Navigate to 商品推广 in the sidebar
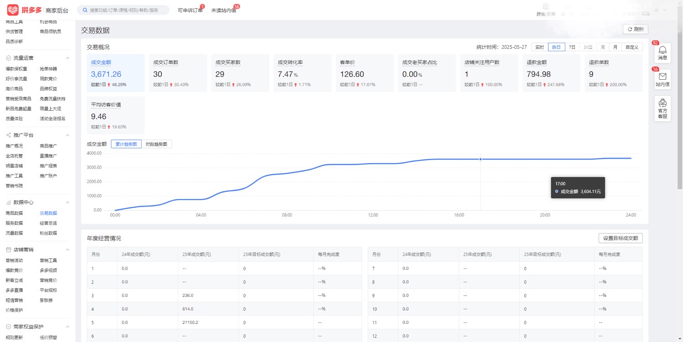 48,146
